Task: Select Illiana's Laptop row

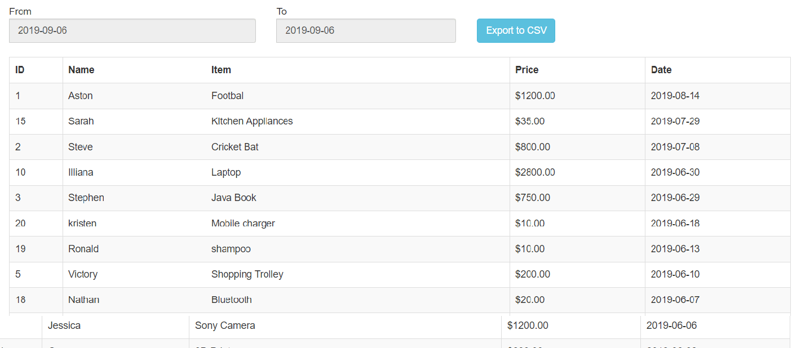Action: (x=226, y=172)
